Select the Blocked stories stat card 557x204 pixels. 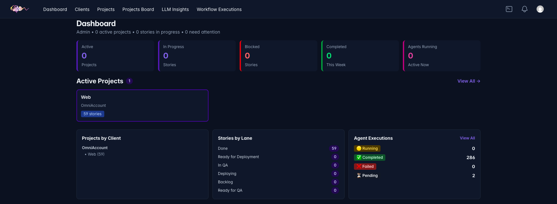coord(278,56)
